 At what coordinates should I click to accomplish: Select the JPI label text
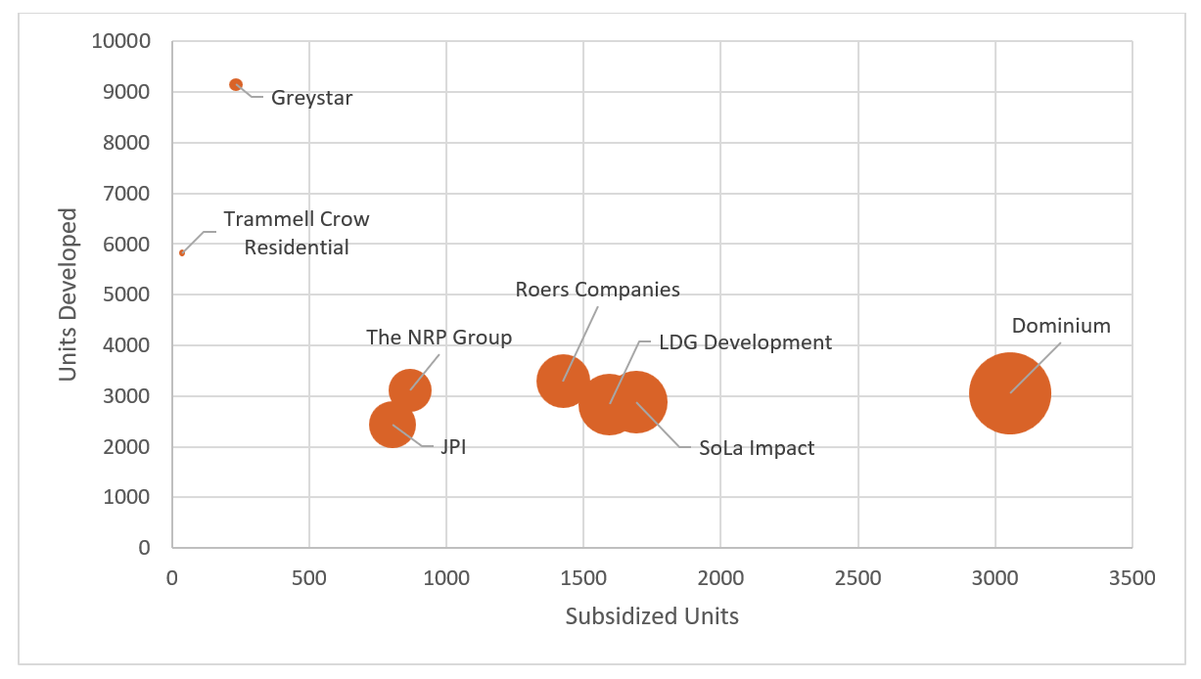click(455, 447)
